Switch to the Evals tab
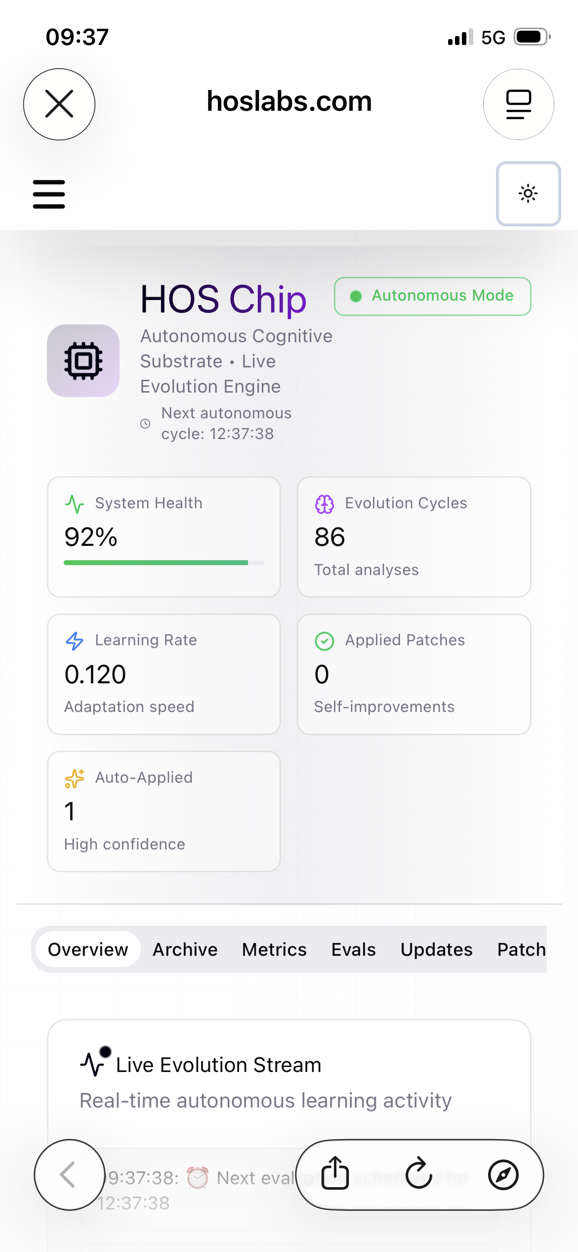This screenshot has height=1252, width=578. (x=353, y=949)
